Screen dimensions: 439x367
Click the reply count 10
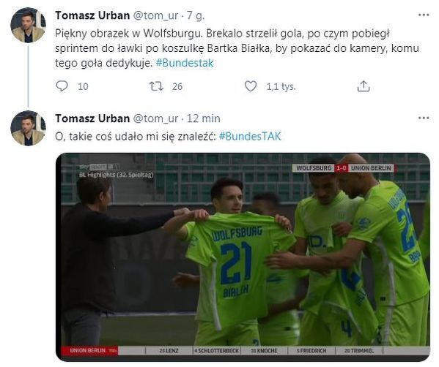coord(83,86)
